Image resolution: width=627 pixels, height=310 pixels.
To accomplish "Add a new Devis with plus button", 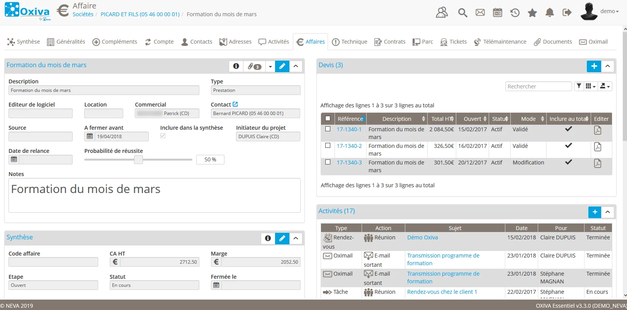I will click(594, 66).
